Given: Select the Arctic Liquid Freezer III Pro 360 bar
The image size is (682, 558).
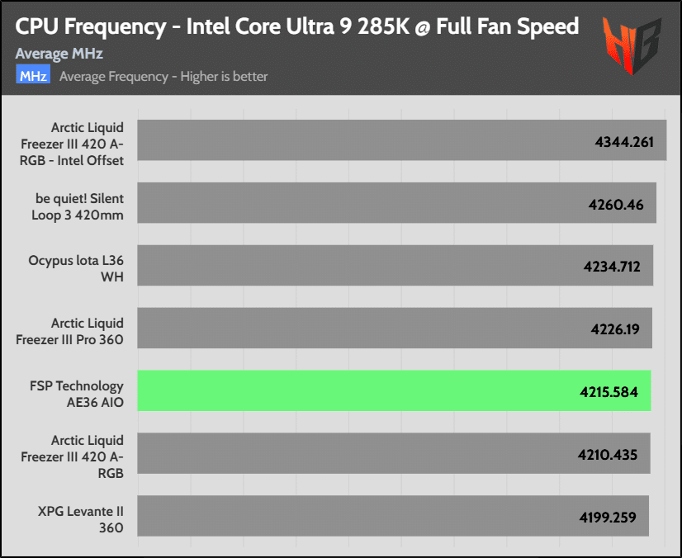Looking at the screenshot, I should [x=395, y=328].
